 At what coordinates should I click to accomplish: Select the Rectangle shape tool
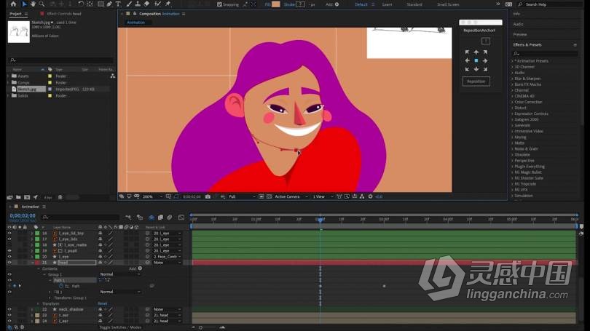tap(101, 4)
